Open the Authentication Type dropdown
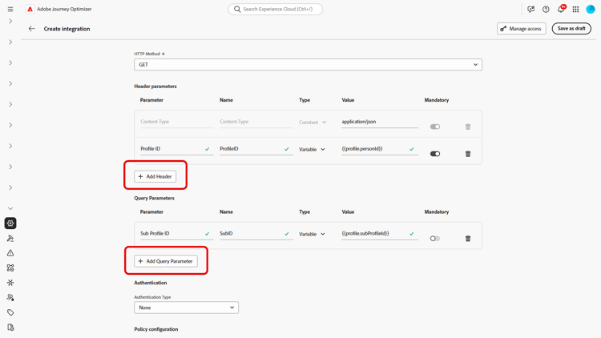Screen dimensions: 601x338 [x=186, y=308]
